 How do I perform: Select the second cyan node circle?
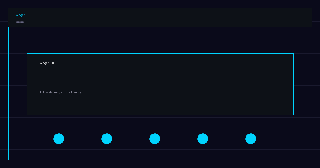point(107,139)
